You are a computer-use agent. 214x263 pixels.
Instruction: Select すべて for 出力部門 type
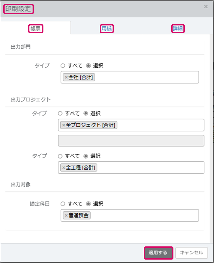click(x=63, y=65)
